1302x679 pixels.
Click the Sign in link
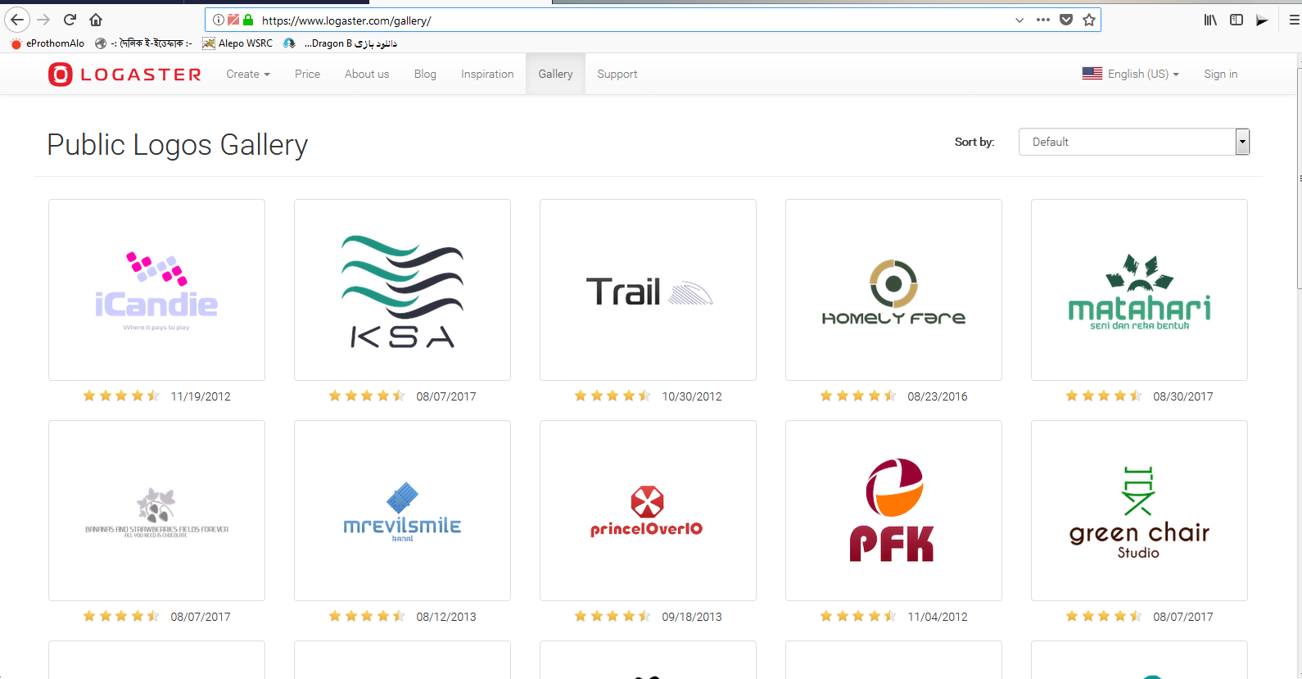coord(1221,74)
